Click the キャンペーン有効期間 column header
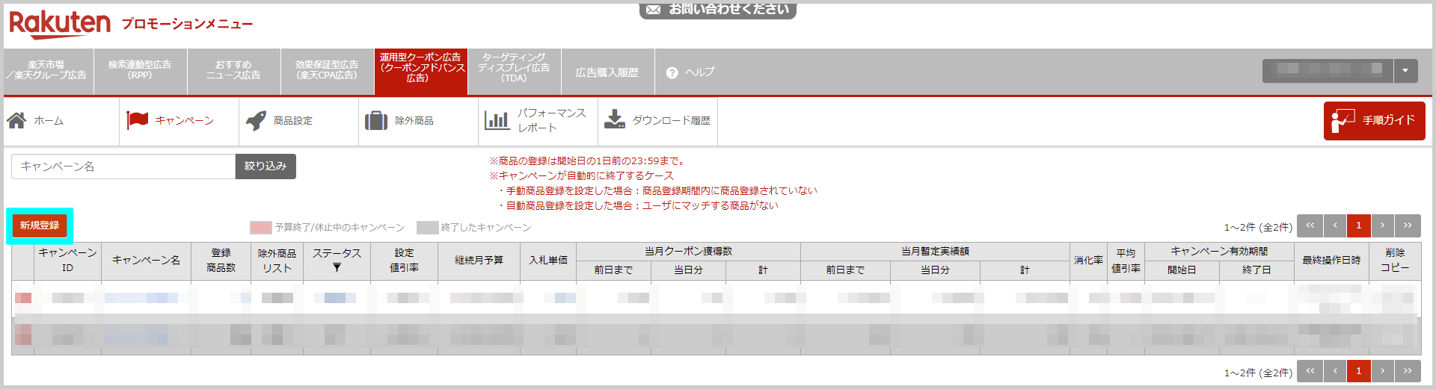 1219,252
